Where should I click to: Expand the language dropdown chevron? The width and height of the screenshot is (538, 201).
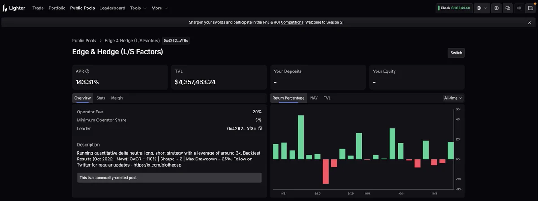(x=486, y=8)
